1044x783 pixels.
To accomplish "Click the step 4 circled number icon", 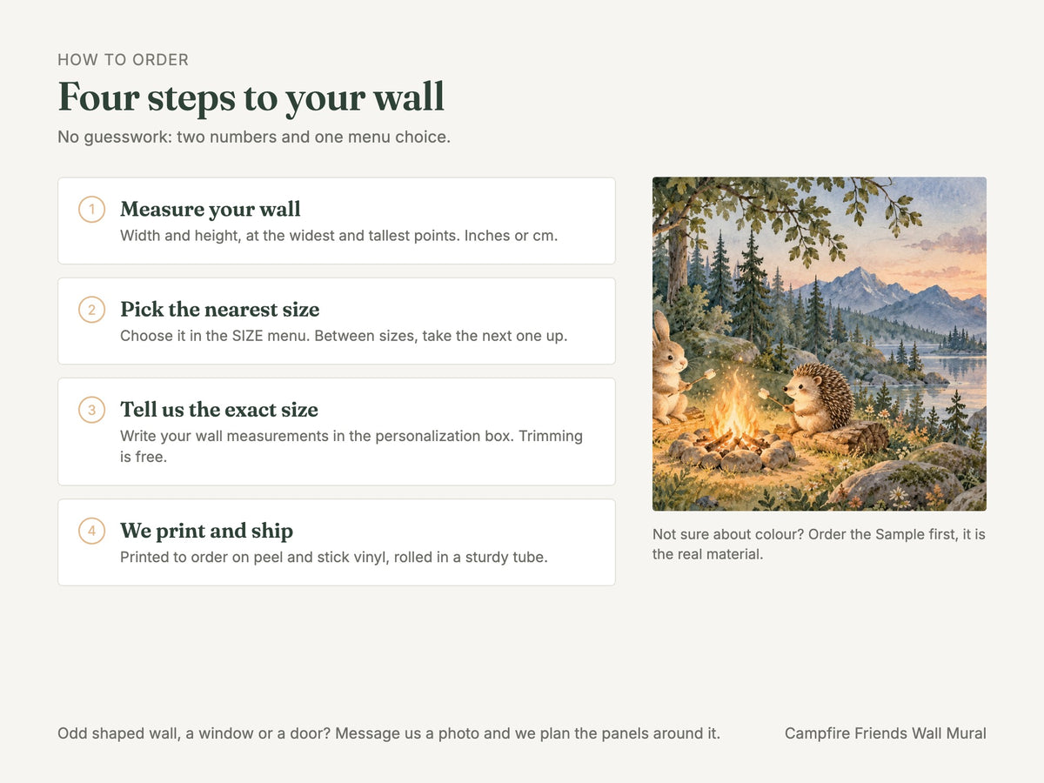I will tap(91, 531).
